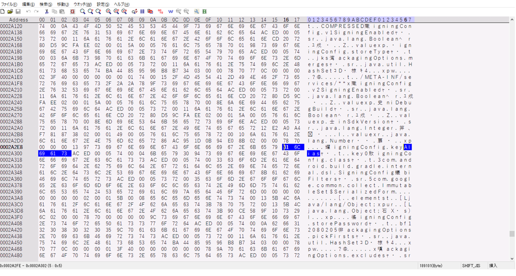Select address row 0002A2E8

click(x=12, y=147)
